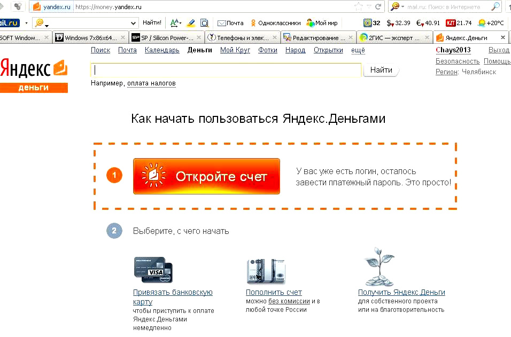Viewport: 511px width, 337px height.
Task: Click the toolbar Найти! button
Action: [152, 22]
